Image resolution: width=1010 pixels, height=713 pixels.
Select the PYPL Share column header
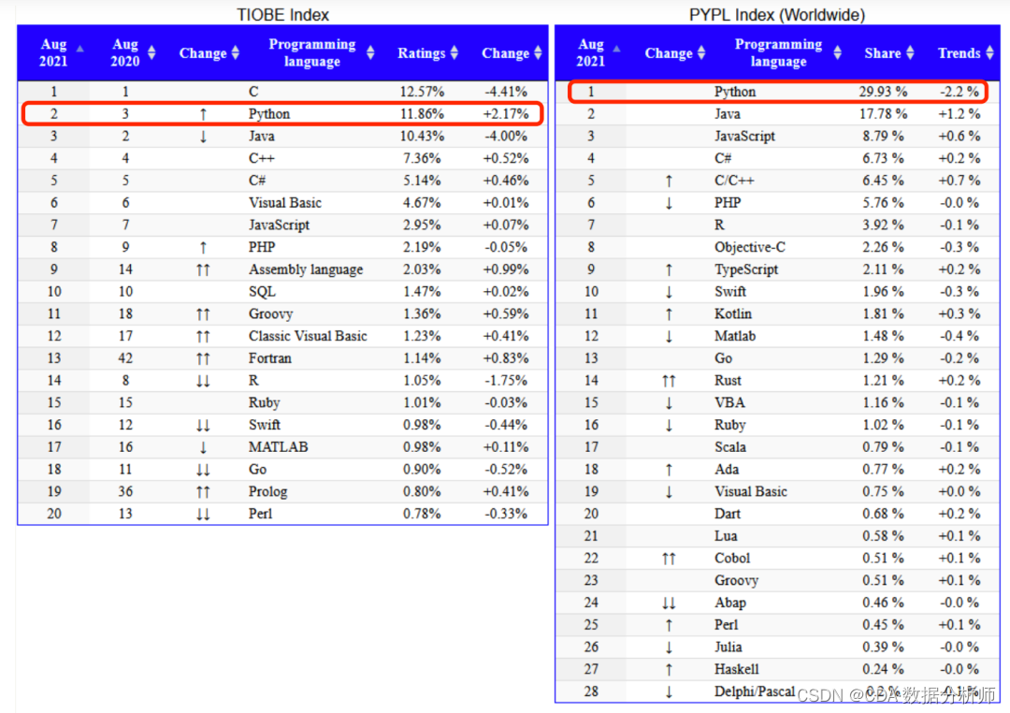[x=883, y=53]
